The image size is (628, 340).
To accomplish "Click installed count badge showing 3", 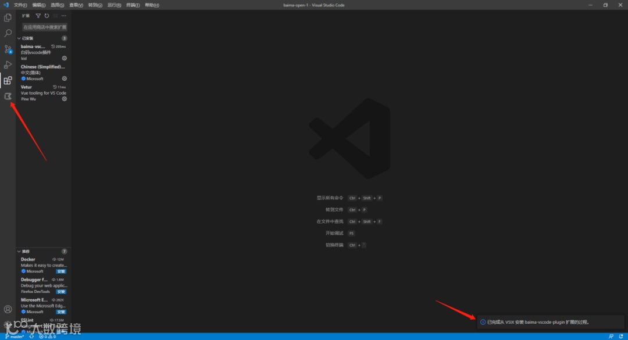I will tap(64, 38).
